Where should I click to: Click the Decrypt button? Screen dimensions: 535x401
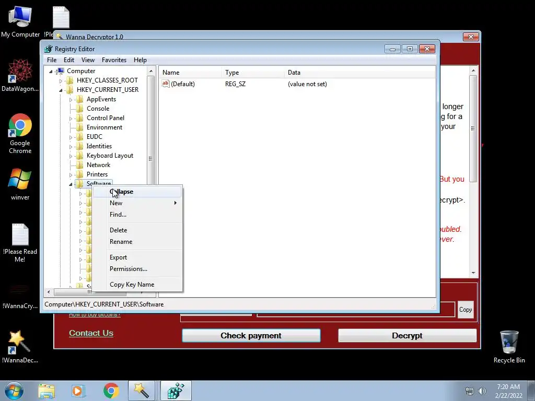(407, 336)
